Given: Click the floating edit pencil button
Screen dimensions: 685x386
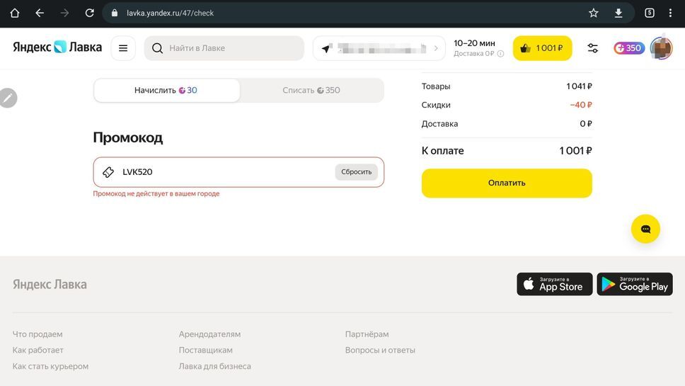Looking at the screenshot, I should pos(8,98).
